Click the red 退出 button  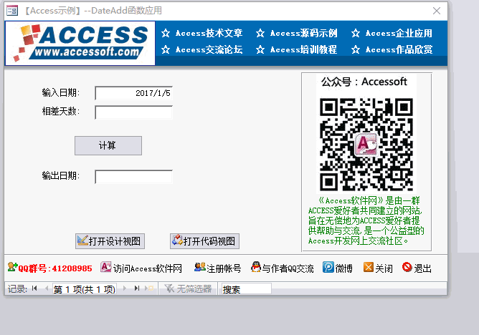click(x=417, y=268)
